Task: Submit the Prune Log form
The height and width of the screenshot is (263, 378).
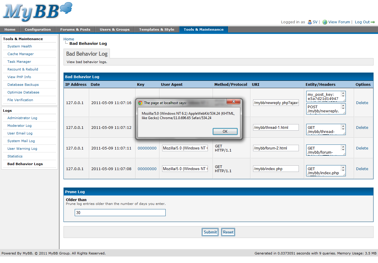Action: tap(210, 232)
